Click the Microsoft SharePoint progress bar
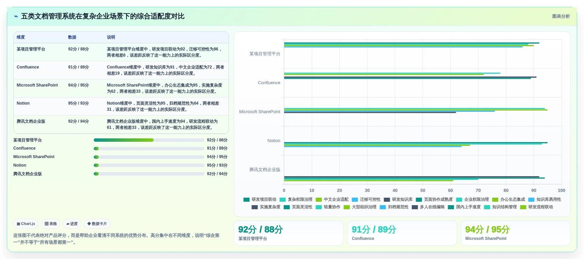 [149, 157]
